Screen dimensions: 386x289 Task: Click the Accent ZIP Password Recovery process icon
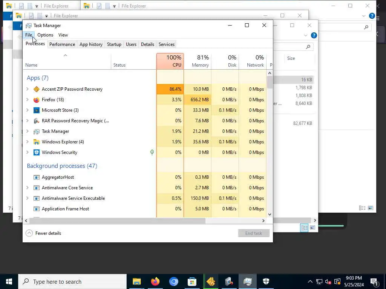coord(37,89)
